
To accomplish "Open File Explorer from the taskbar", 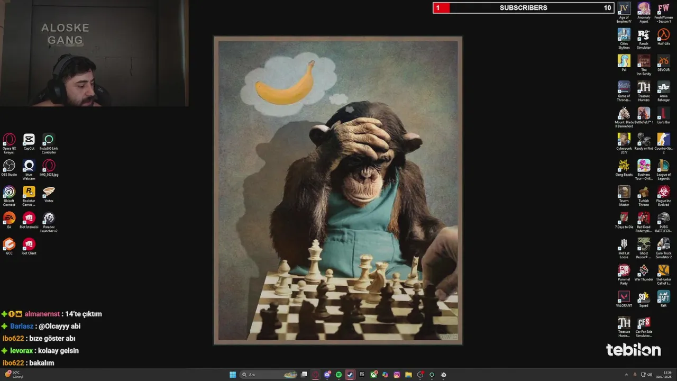I will click(408, 375).
